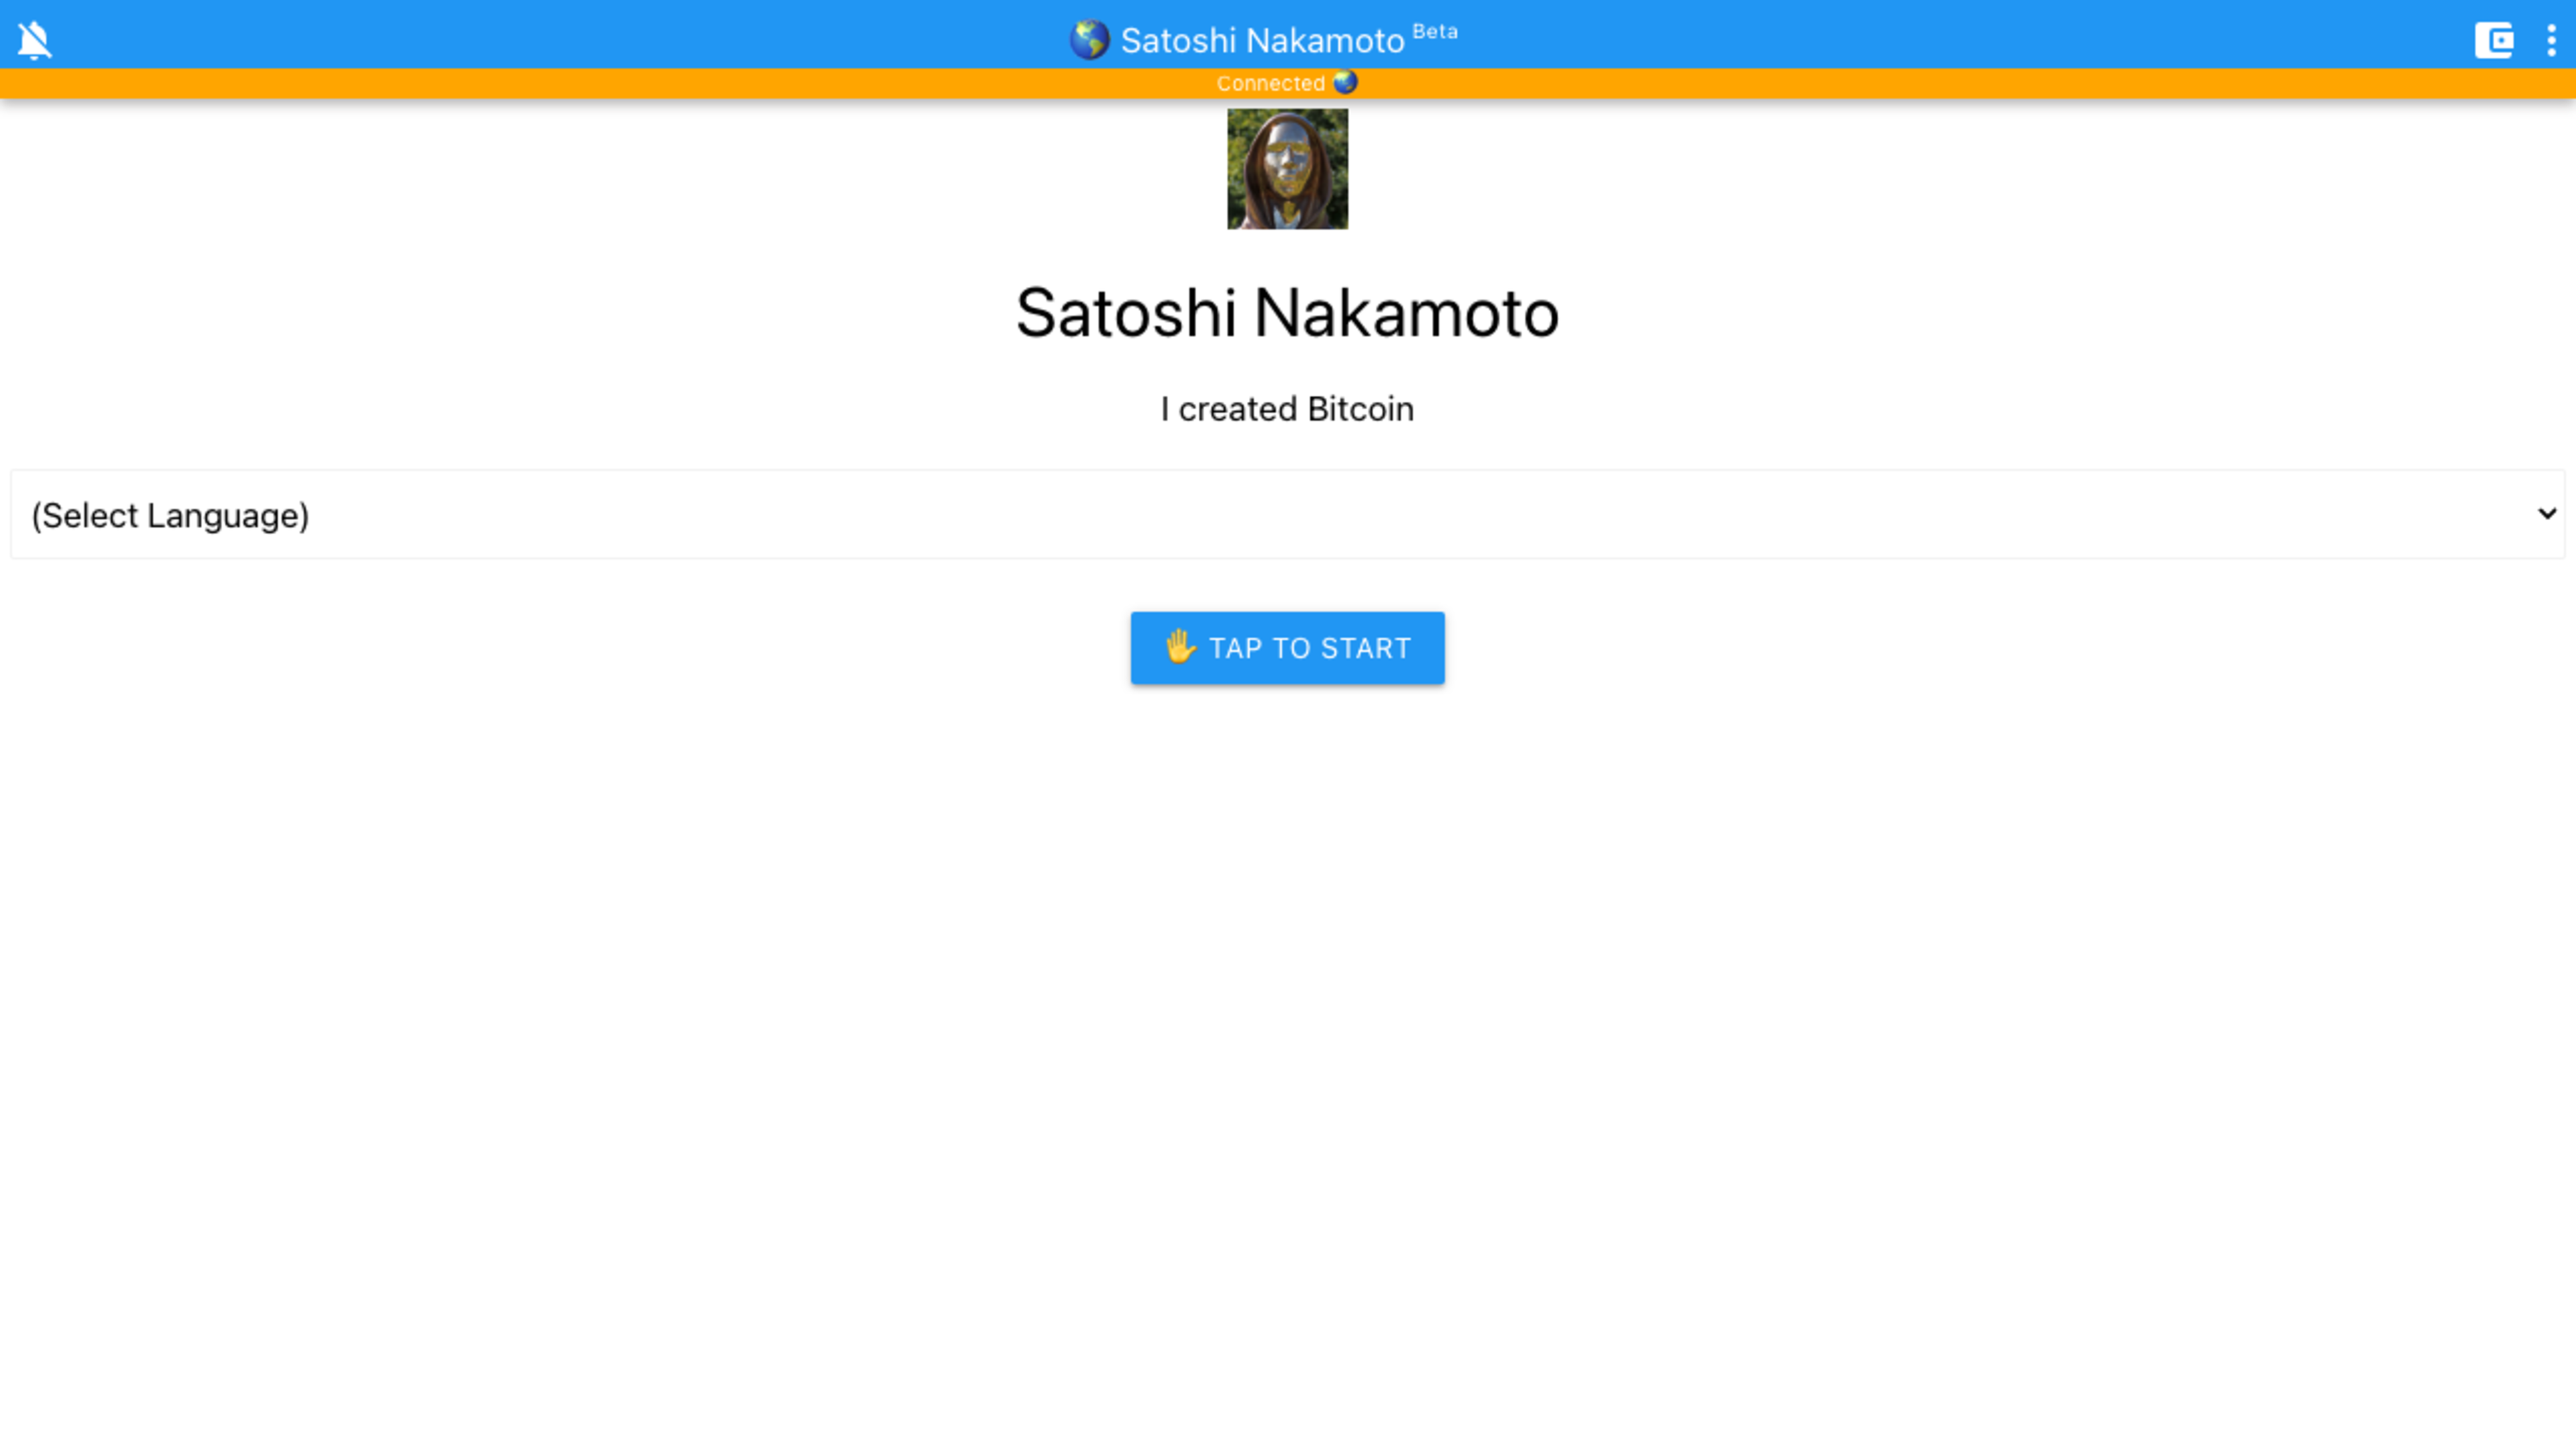The image size is (2576, 1449).
Task: Click the '(Select Language)' placeholder text
Action: pos(170,516)
